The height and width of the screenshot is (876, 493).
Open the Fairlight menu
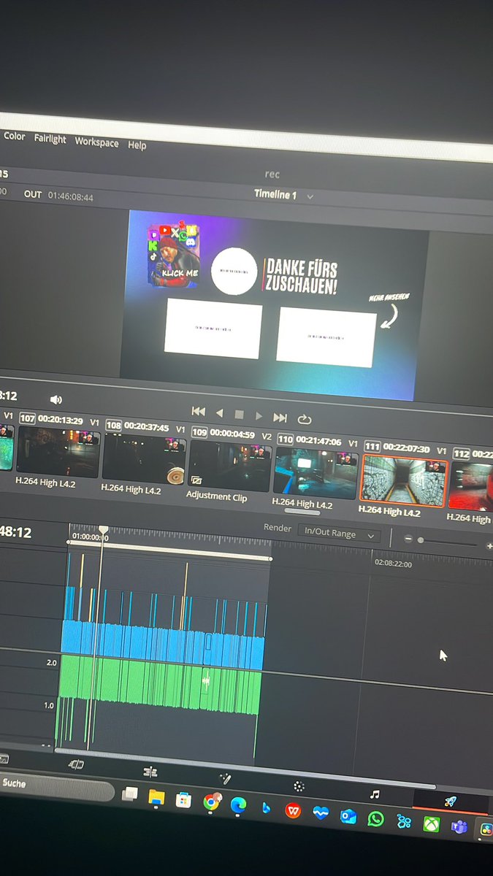tap(50, 139)
